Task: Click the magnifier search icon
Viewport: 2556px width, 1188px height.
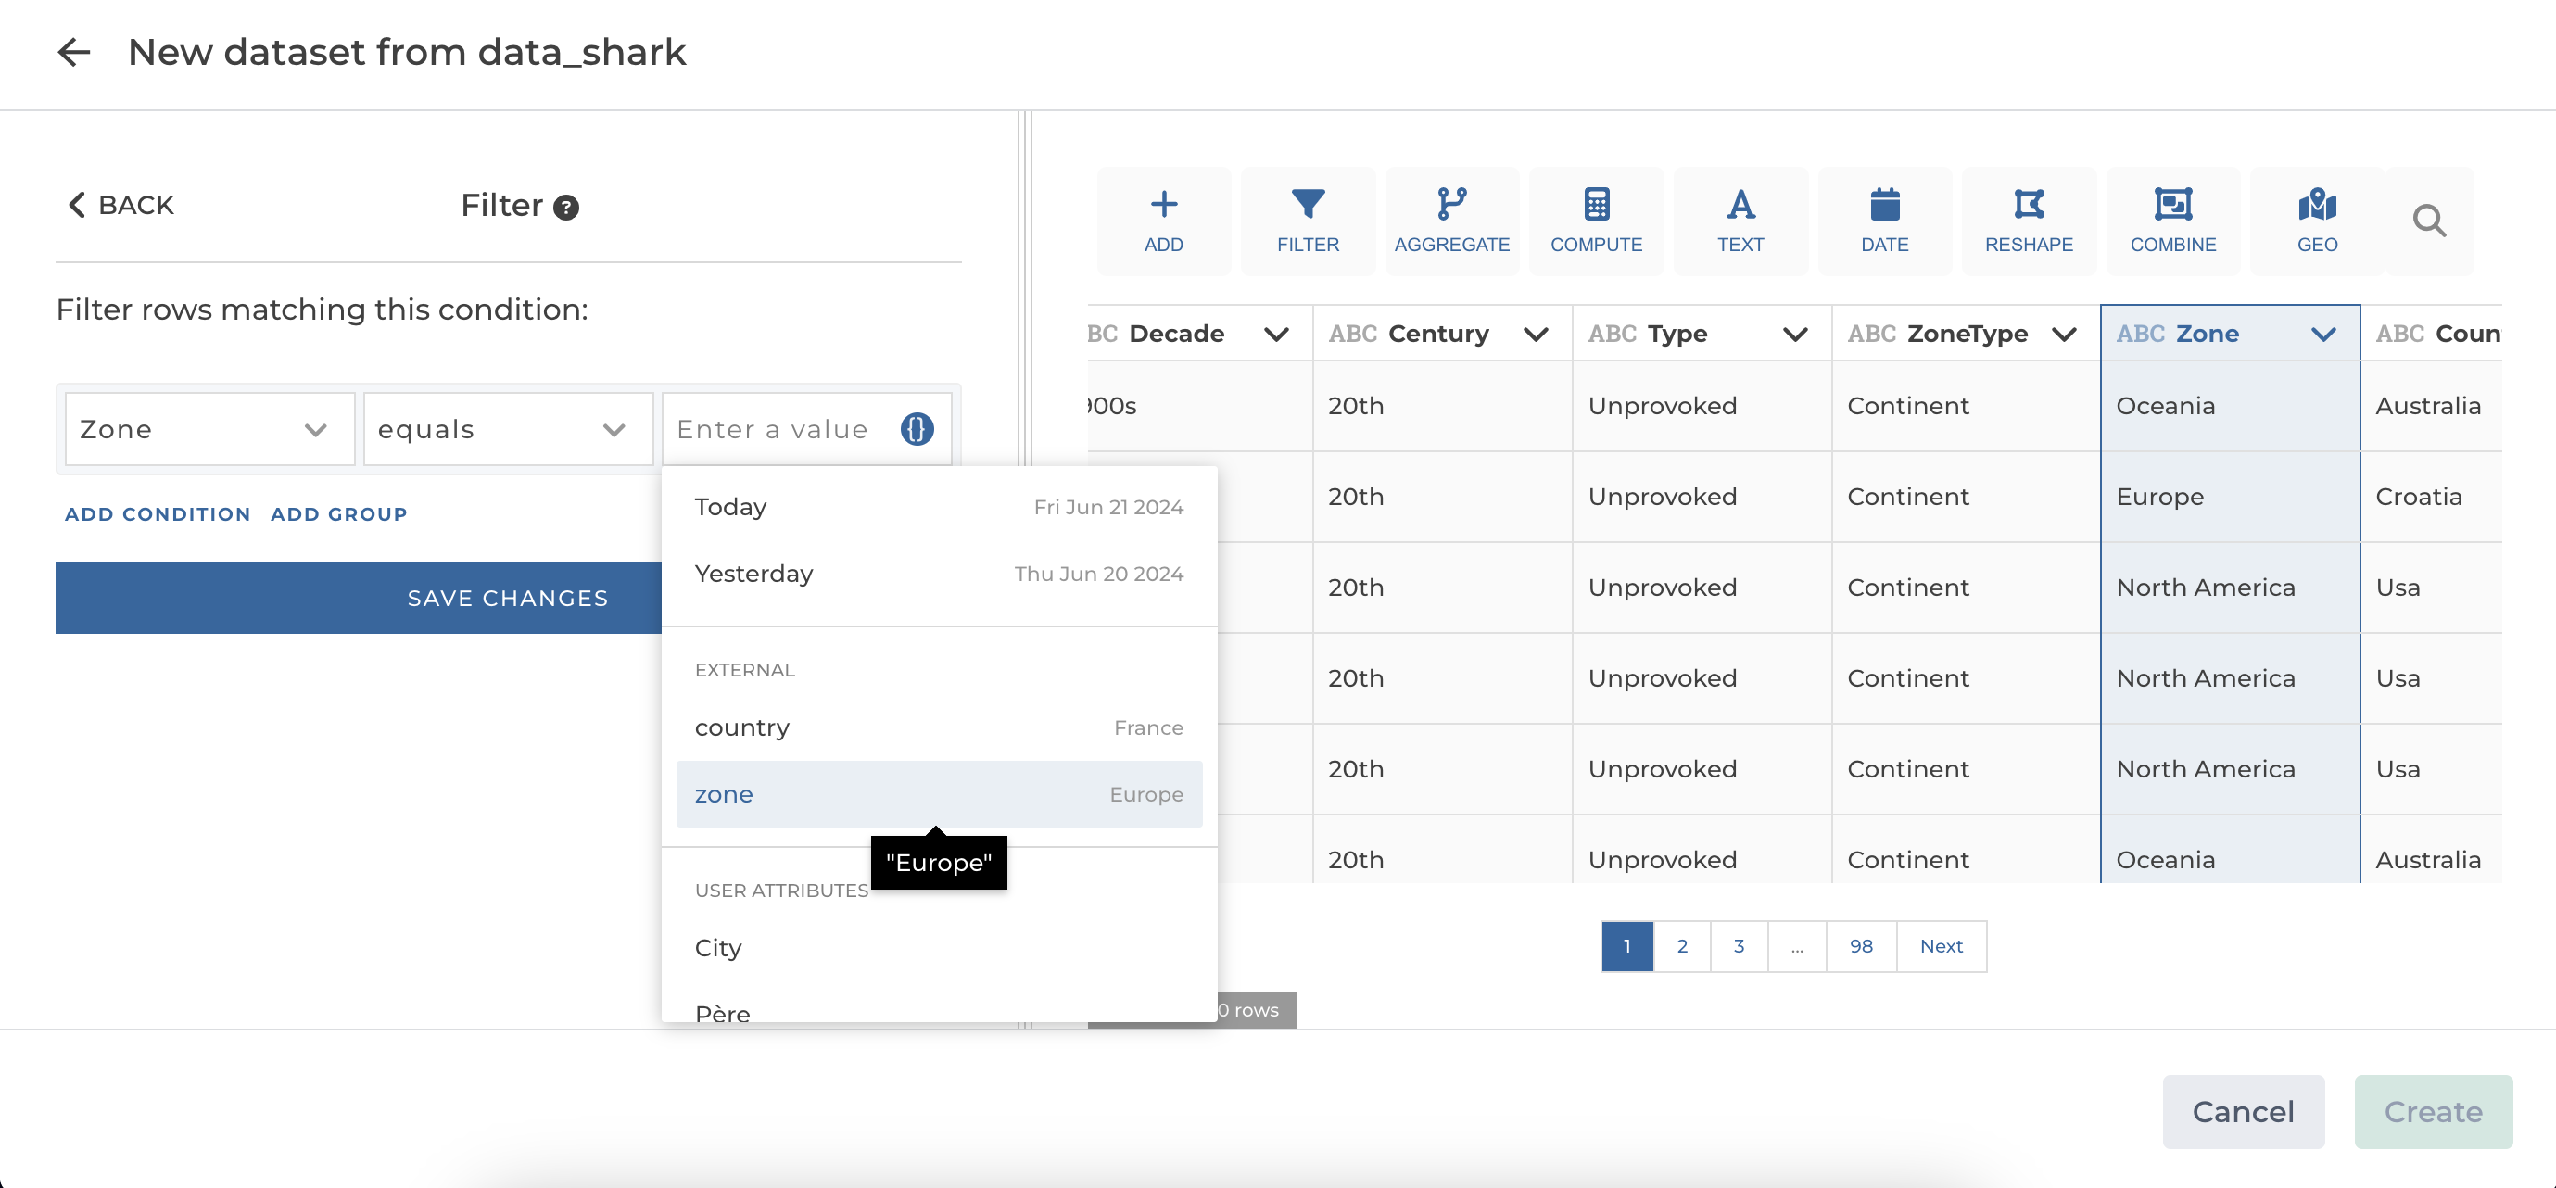Action: (x=2428, y=221)
